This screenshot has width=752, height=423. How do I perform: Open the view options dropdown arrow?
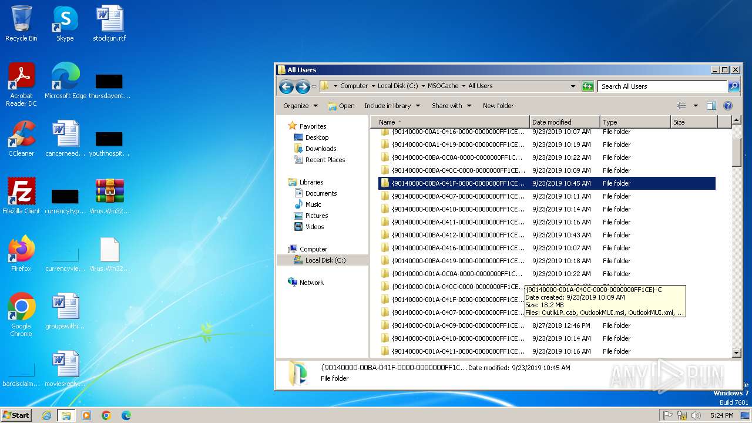tap(696, 106)
